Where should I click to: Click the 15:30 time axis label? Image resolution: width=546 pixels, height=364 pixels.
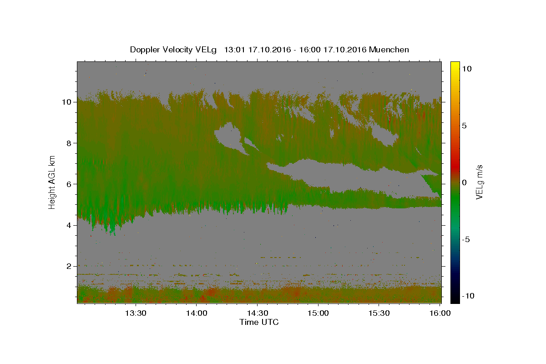(x=379, y=313)
